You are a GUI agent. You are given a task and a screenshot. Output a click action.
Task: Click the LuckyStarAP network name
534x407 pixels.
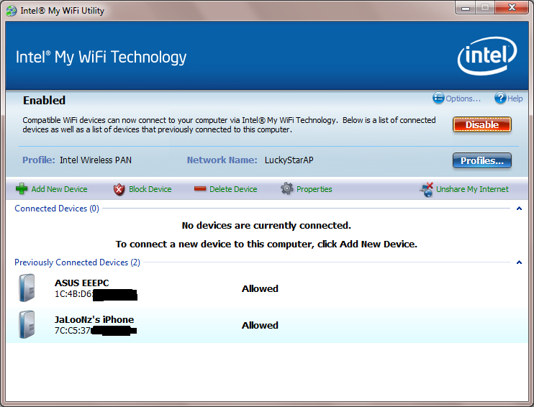point(289,160)
